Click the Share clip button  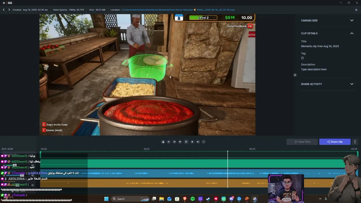coord(335,142)
